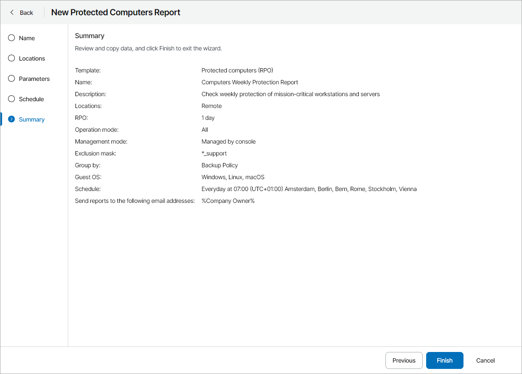Select the Summary step label
The width and height of the screenshot is (522, 374).
coord(32,119)
